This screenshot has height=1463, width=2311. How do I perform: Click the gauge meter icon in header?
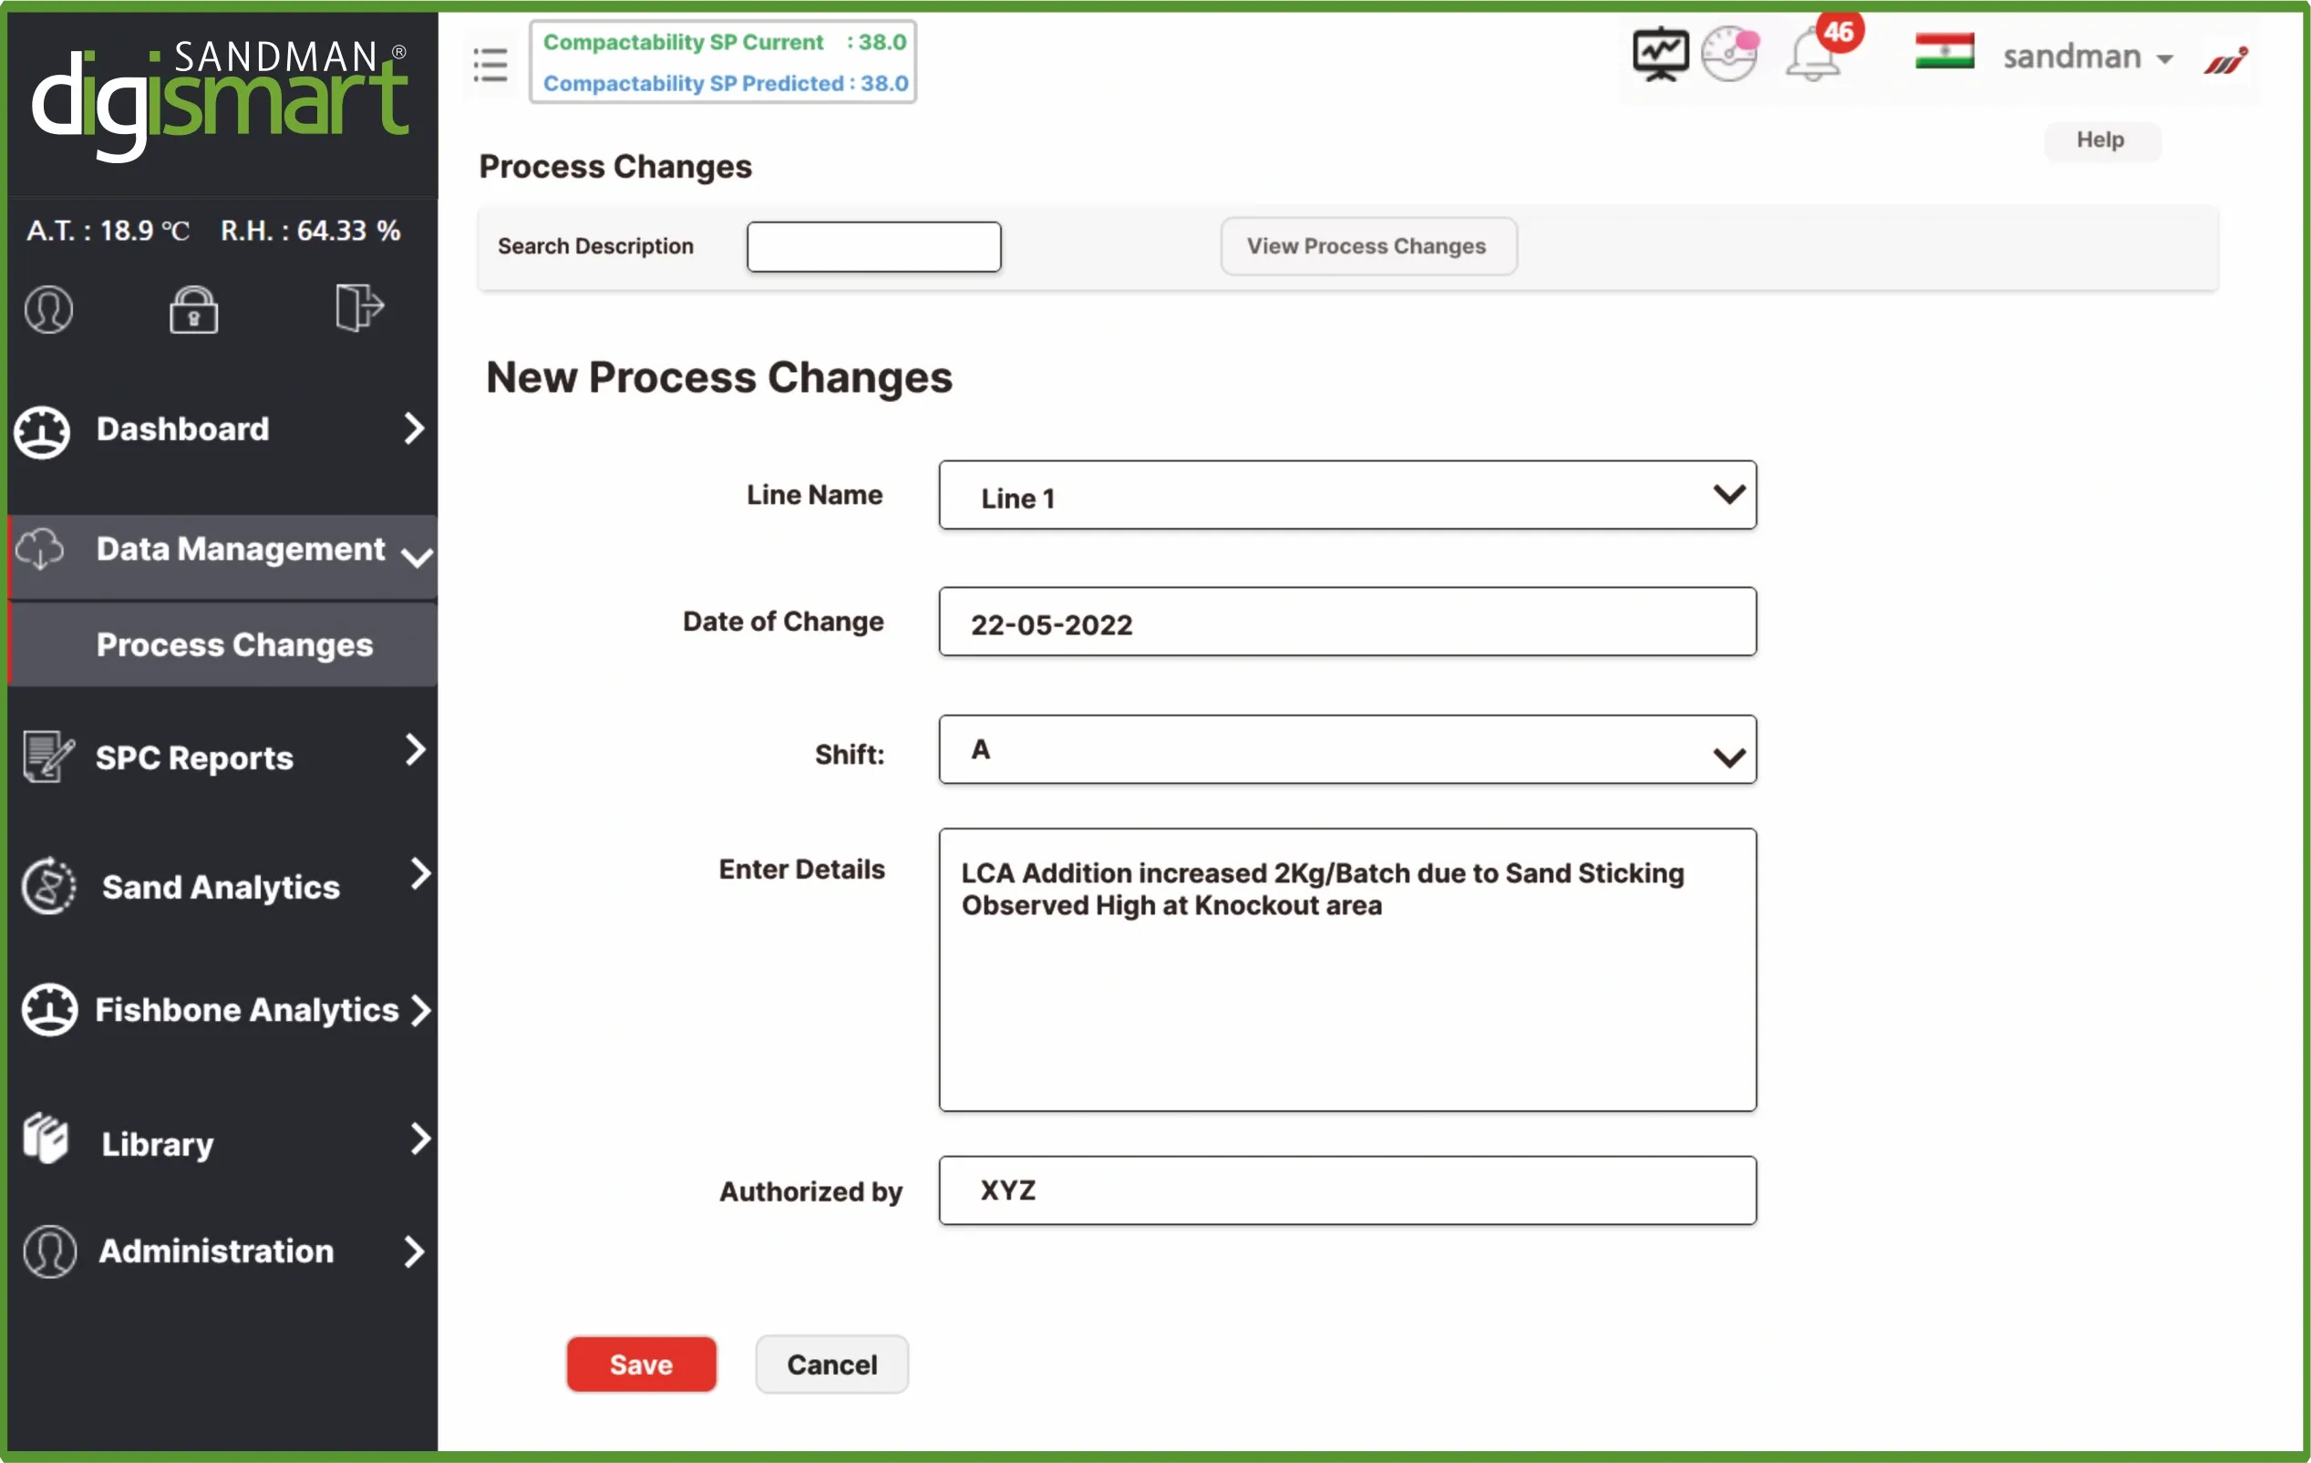click(1729, 55)
